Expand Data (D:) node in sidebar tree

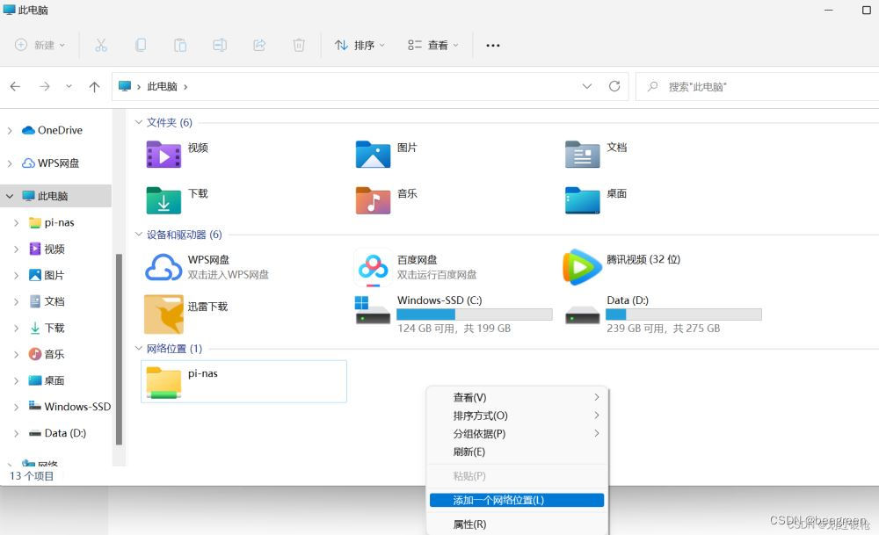(x=16, y=433)
